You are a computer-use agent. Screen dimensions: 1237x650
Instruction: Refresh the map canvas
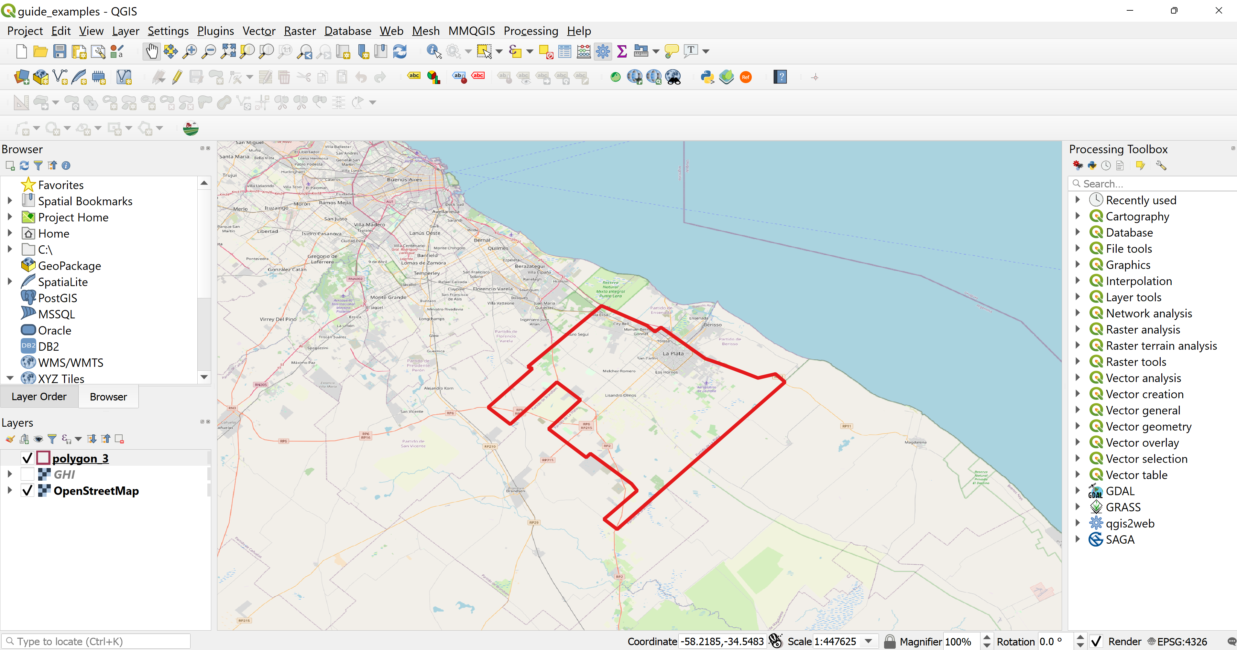click(x=400, y=51)
